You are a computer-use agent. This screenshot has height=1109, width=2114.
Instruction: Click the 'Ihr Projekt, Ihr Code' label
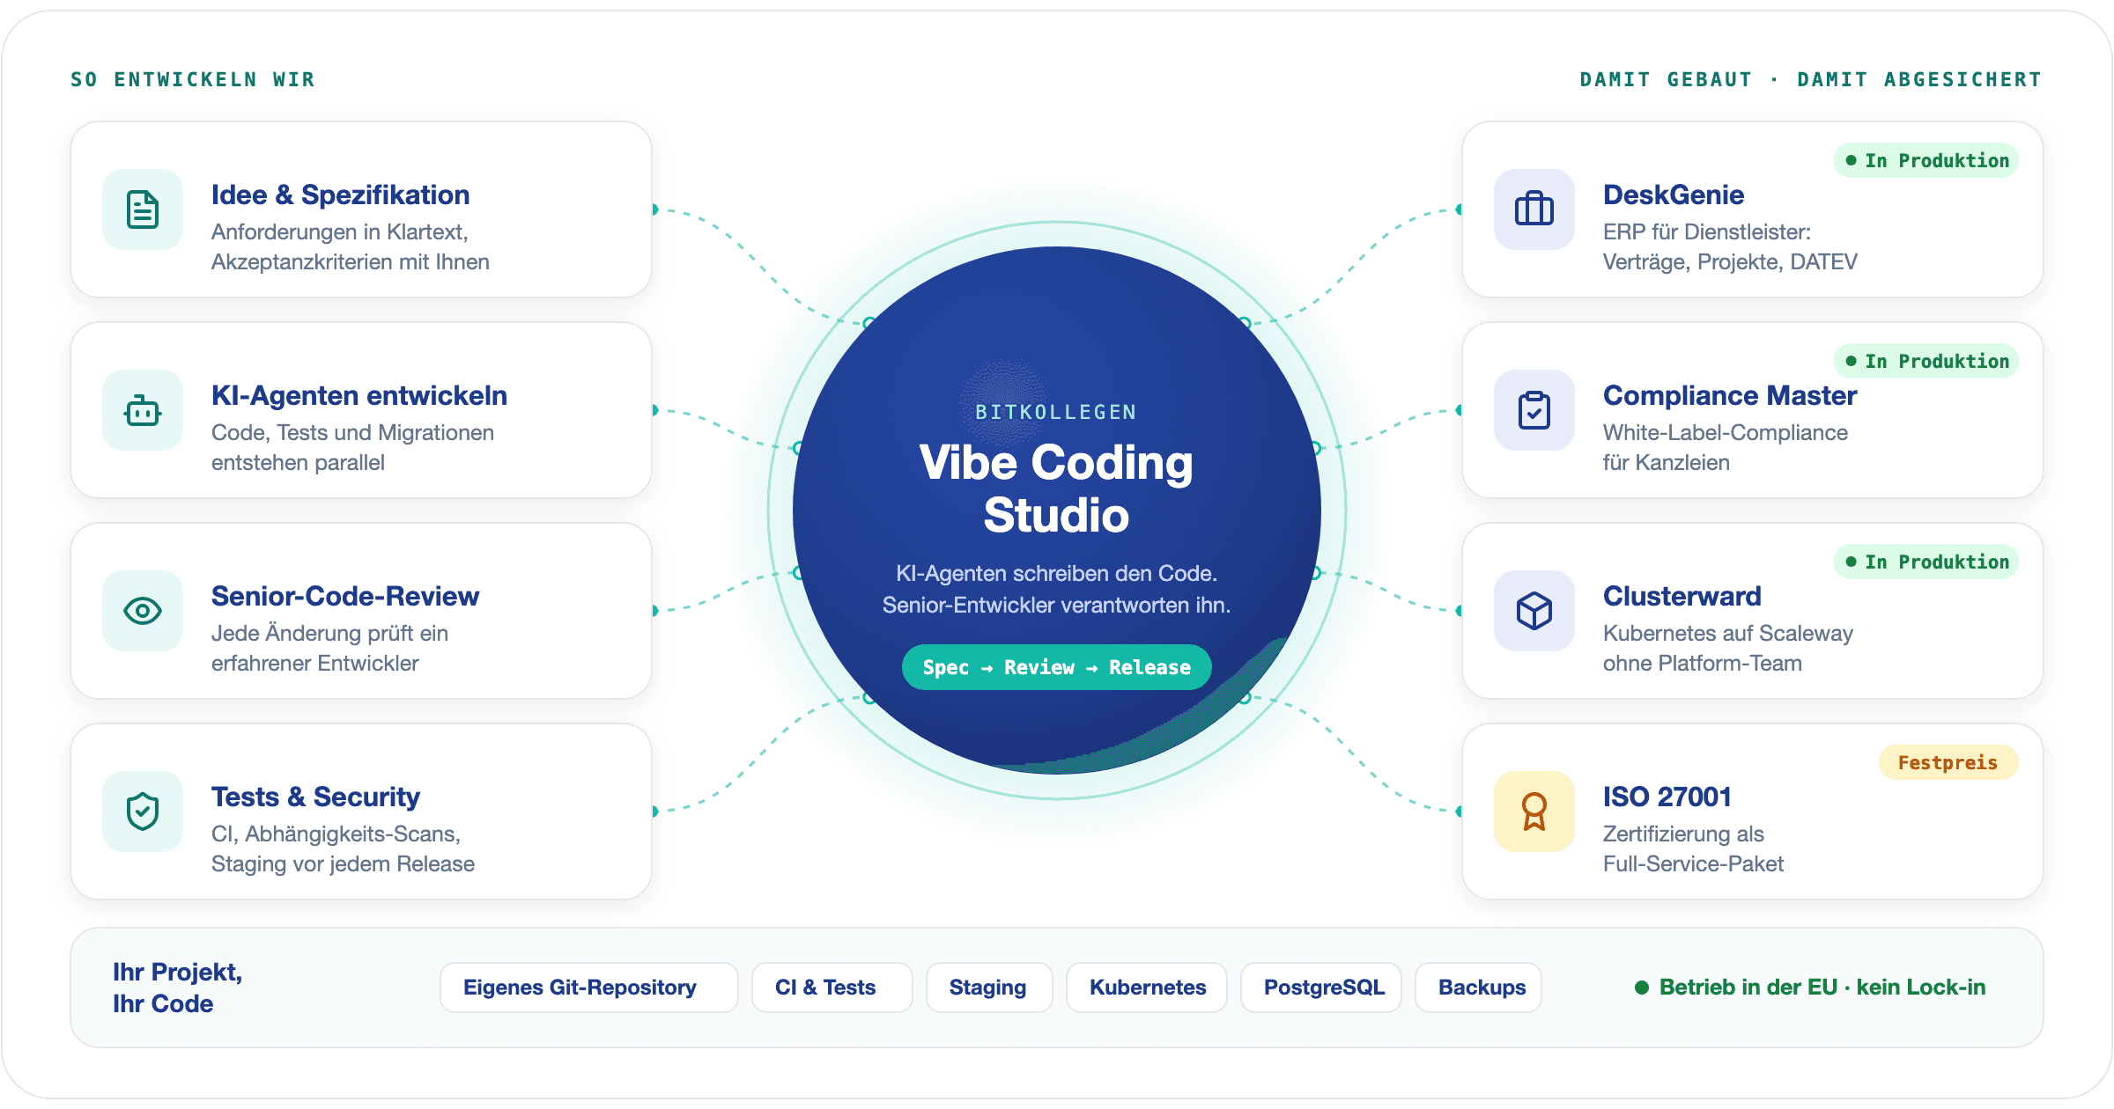tap(177, 988)
